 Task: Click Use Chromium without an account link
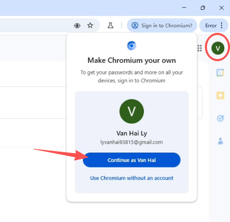(132, 178)
